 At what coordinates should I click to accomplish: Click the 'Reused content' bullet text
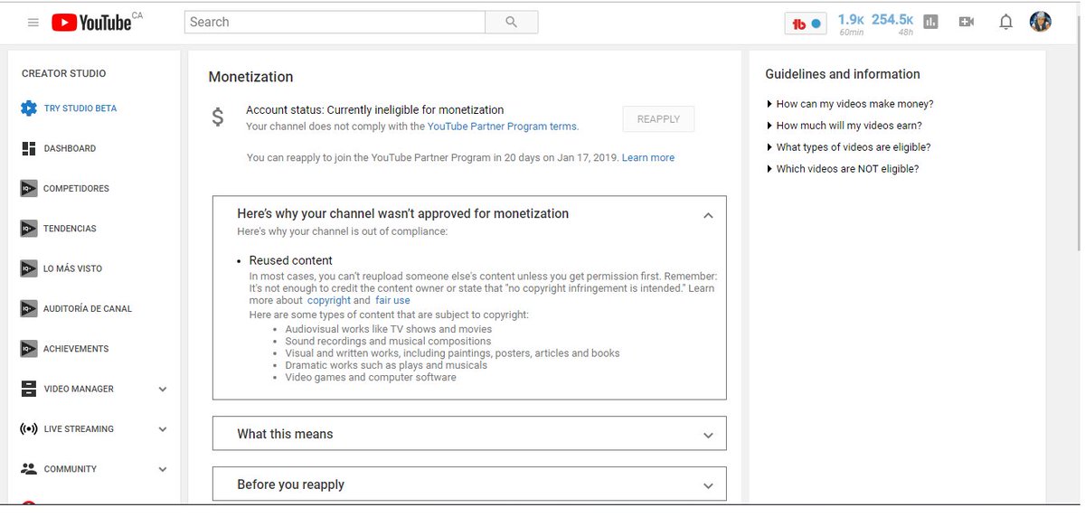(x=291, y=260)
